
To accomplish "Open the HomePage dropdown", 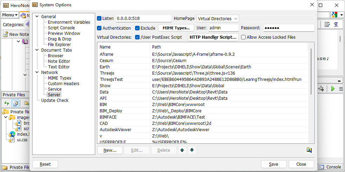I will [218, 18].
